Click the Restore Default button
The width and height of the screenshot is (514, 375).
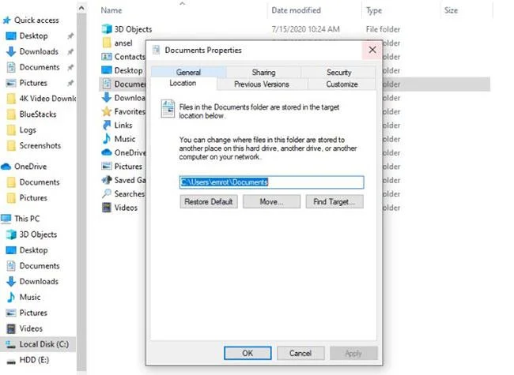209,201
